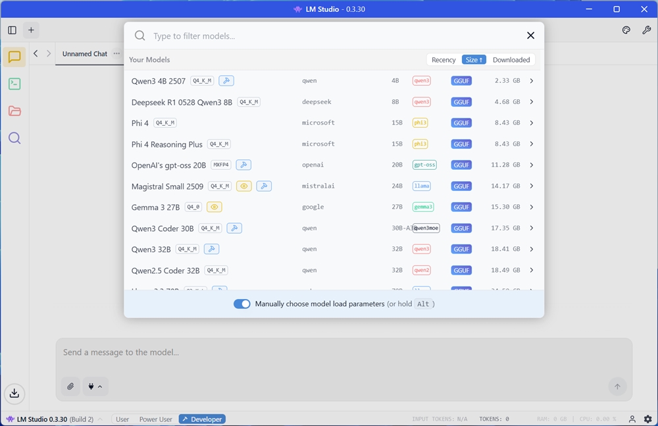
Task: Expand the Qwen3 Coder 30B chevron
Action: pos(531,228)
